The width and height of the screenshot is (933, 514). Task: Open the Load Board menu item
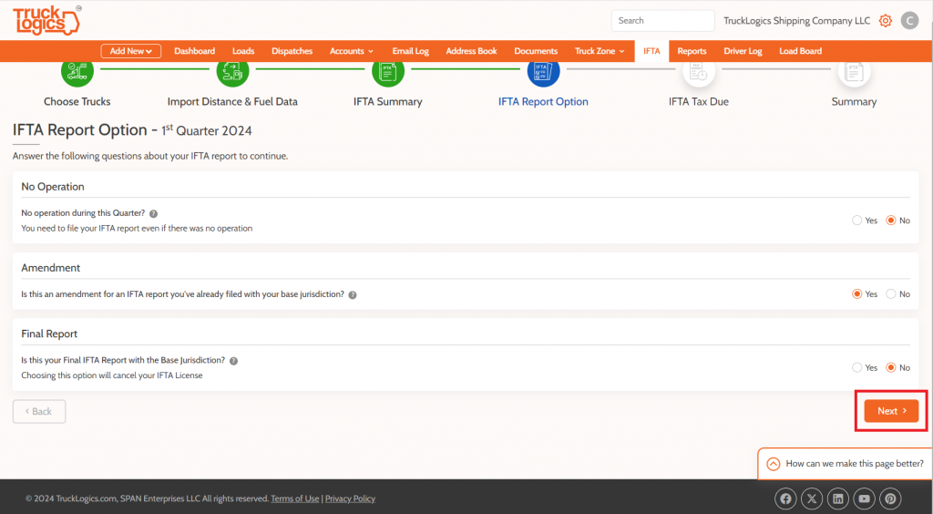[800, 51]
